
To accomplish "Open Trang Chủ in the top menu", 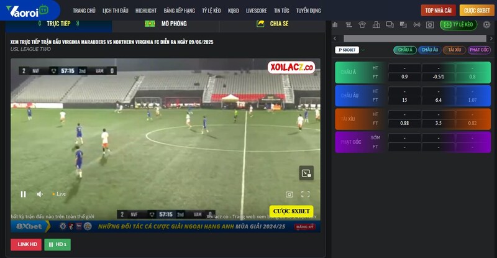I will pyautogui.click(x=84, y=11).
